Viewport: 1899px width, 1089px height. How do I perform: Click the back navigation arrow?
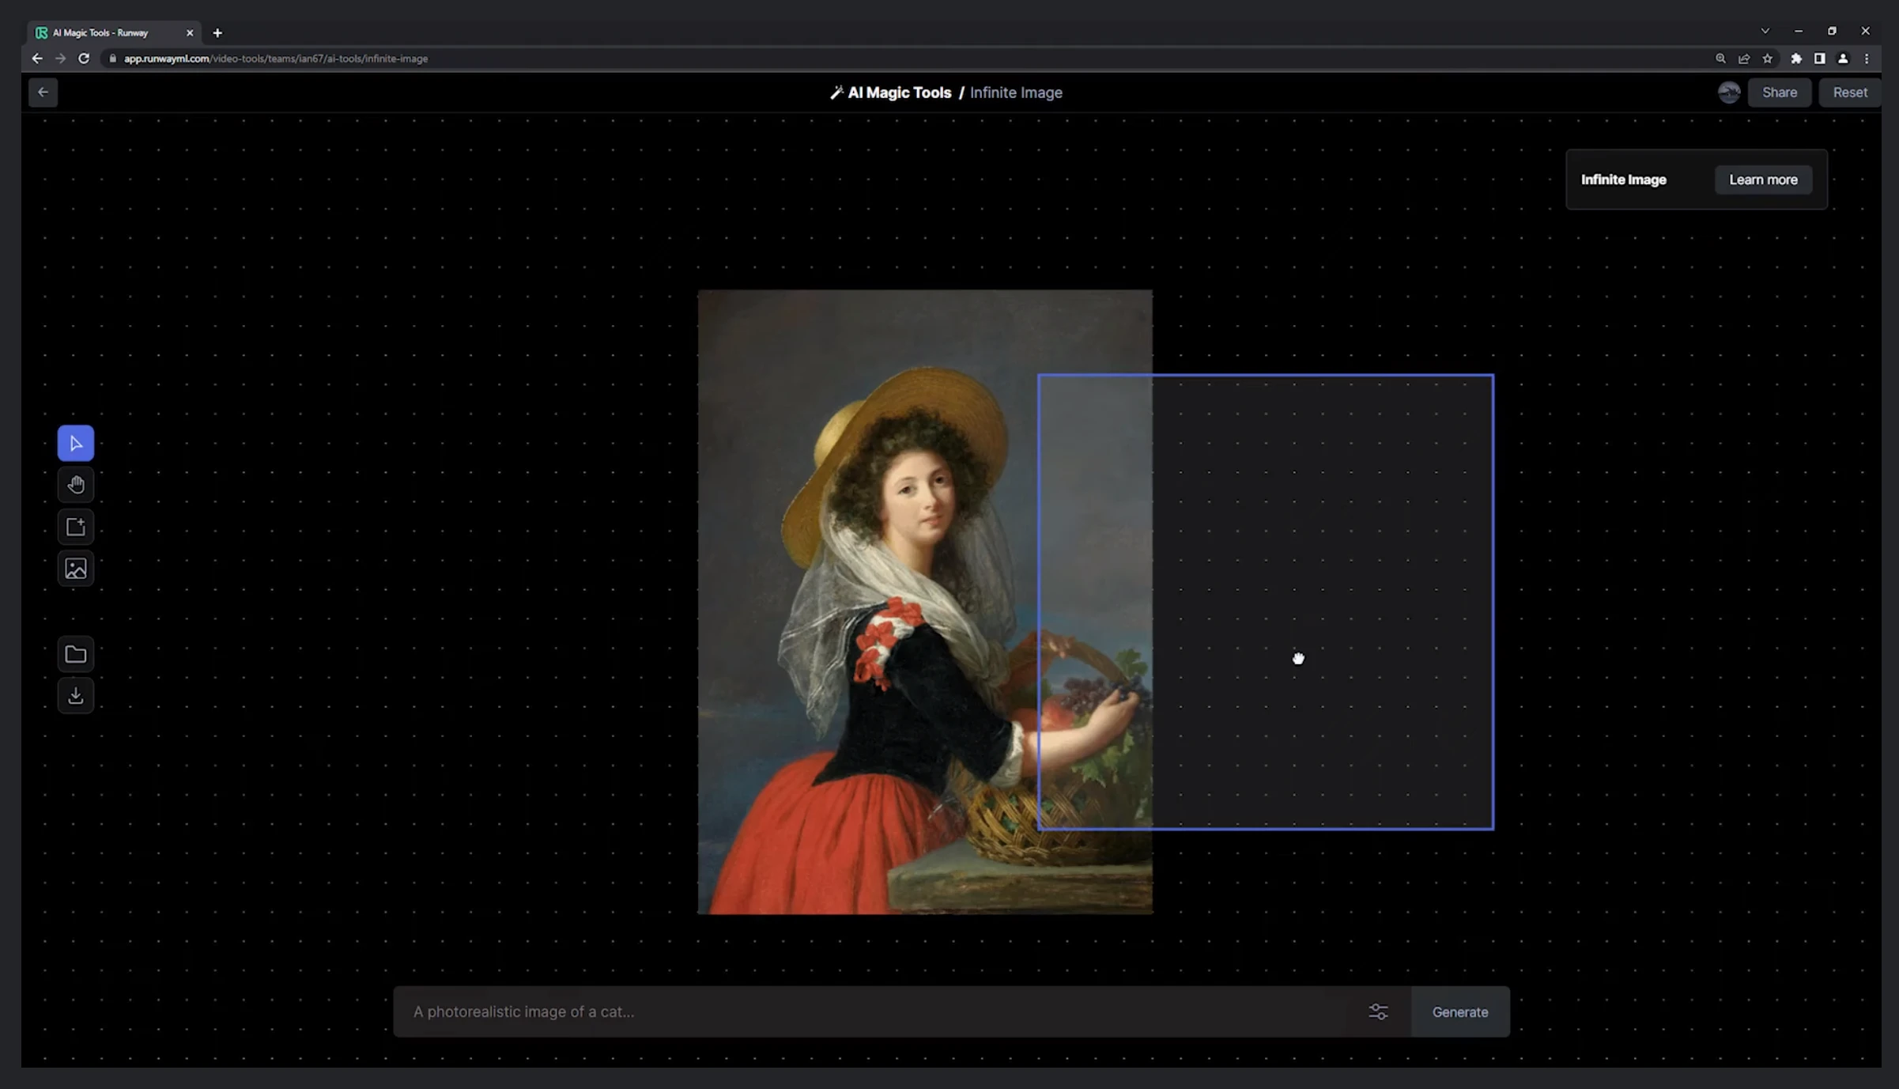[x=42, y=91]
